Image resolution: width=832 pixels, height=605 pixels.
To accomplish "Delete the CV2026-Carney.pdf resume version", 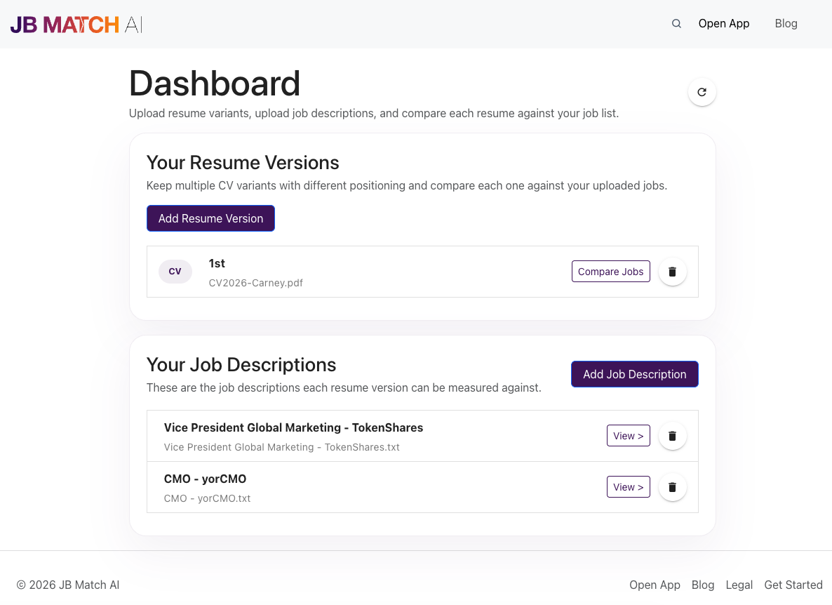I will [672, 272].
